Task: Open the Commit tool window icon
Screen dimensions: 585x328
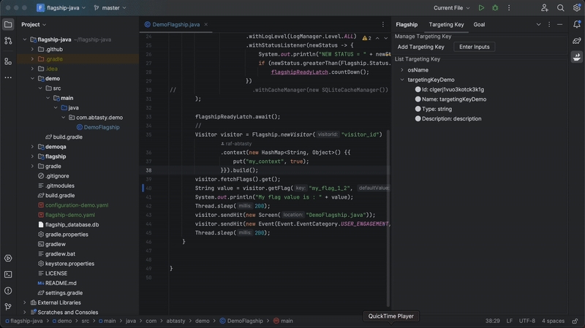Action: tap(8, 41)
